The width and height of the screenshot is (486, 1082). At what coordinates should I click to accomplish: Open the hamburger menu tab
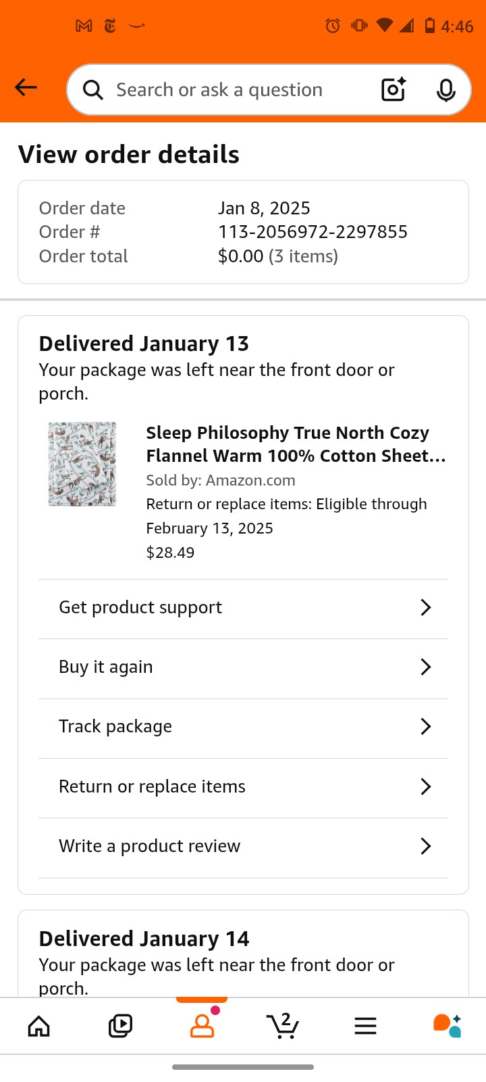point(365,1027)
